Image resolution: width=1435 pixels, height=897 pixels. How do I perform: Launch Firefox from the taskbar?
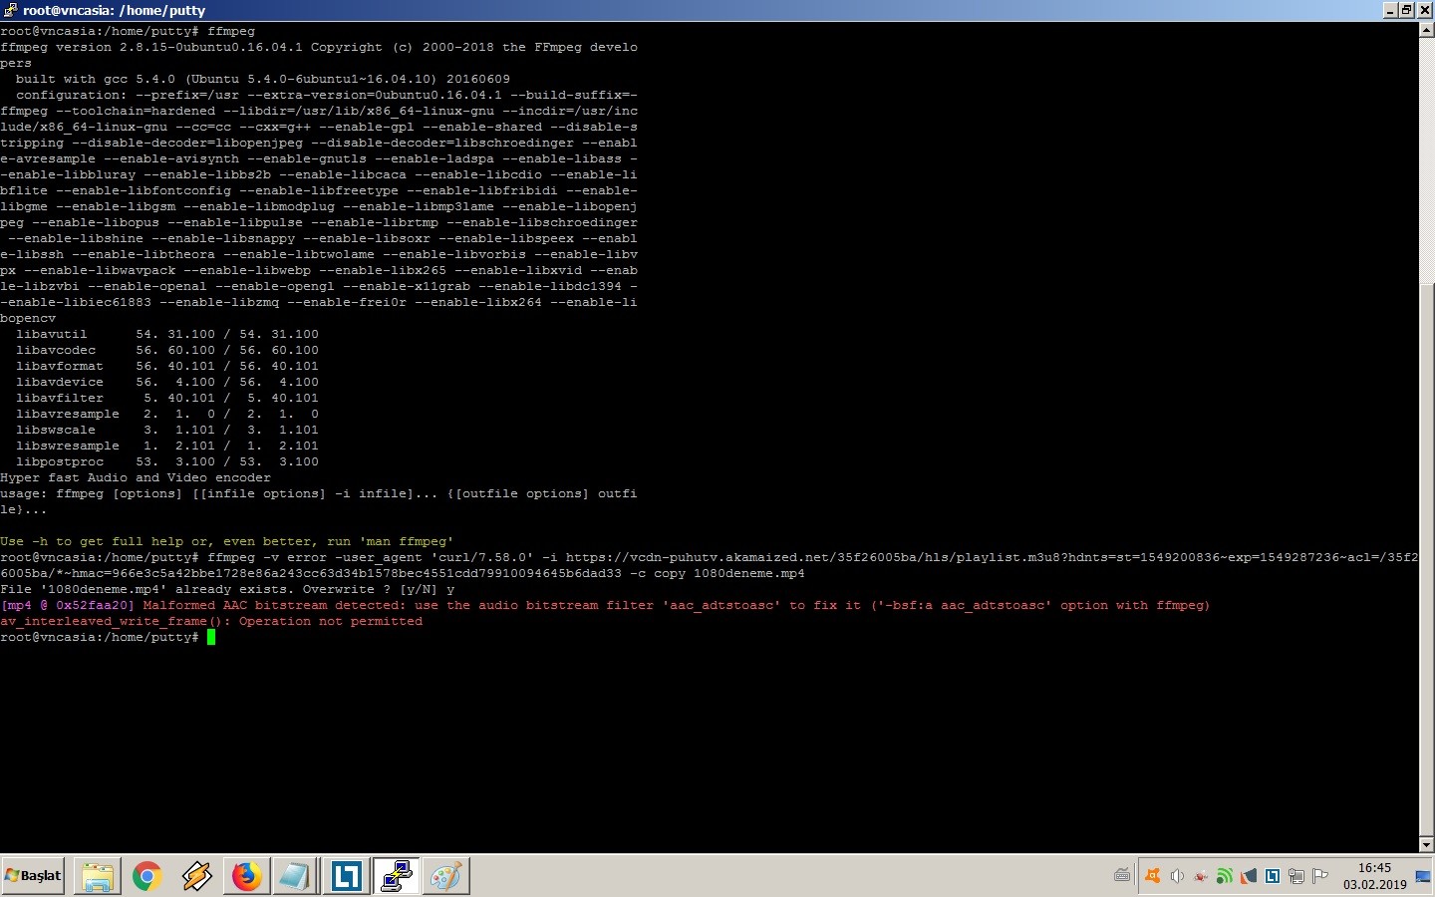pos(247,876)
